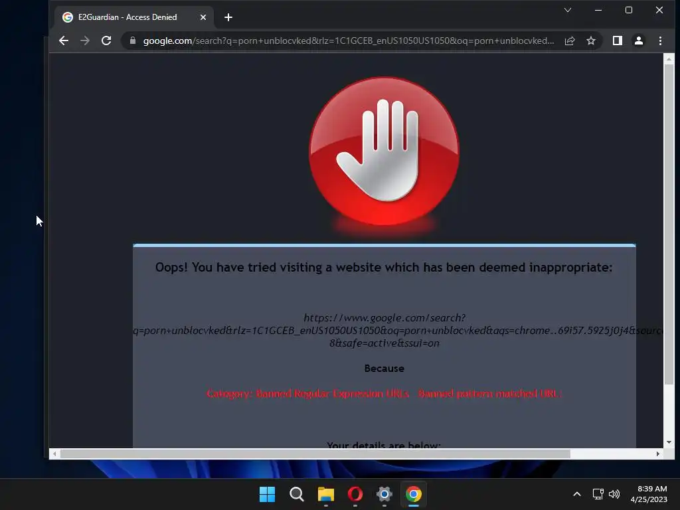Click the forward navigation arrow
The width and height of the screenshot is (680, 510).
coord(85,41)
